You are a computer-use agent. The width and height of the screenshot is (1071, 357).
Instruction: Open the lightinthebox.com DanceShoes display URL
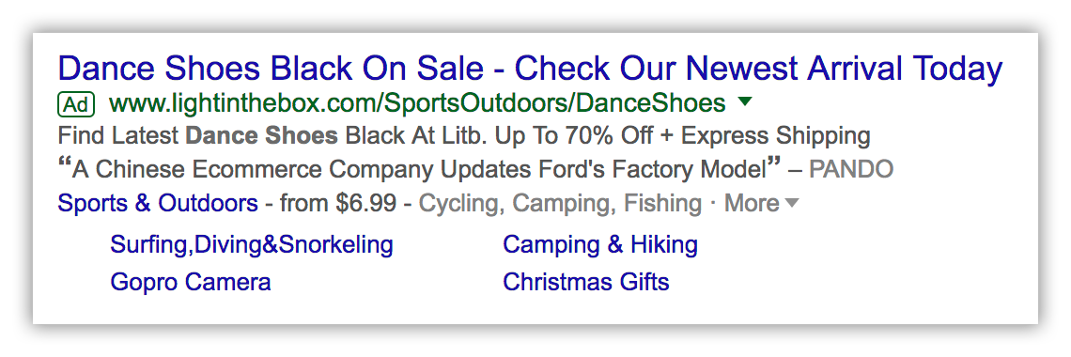tap(416, 103)
